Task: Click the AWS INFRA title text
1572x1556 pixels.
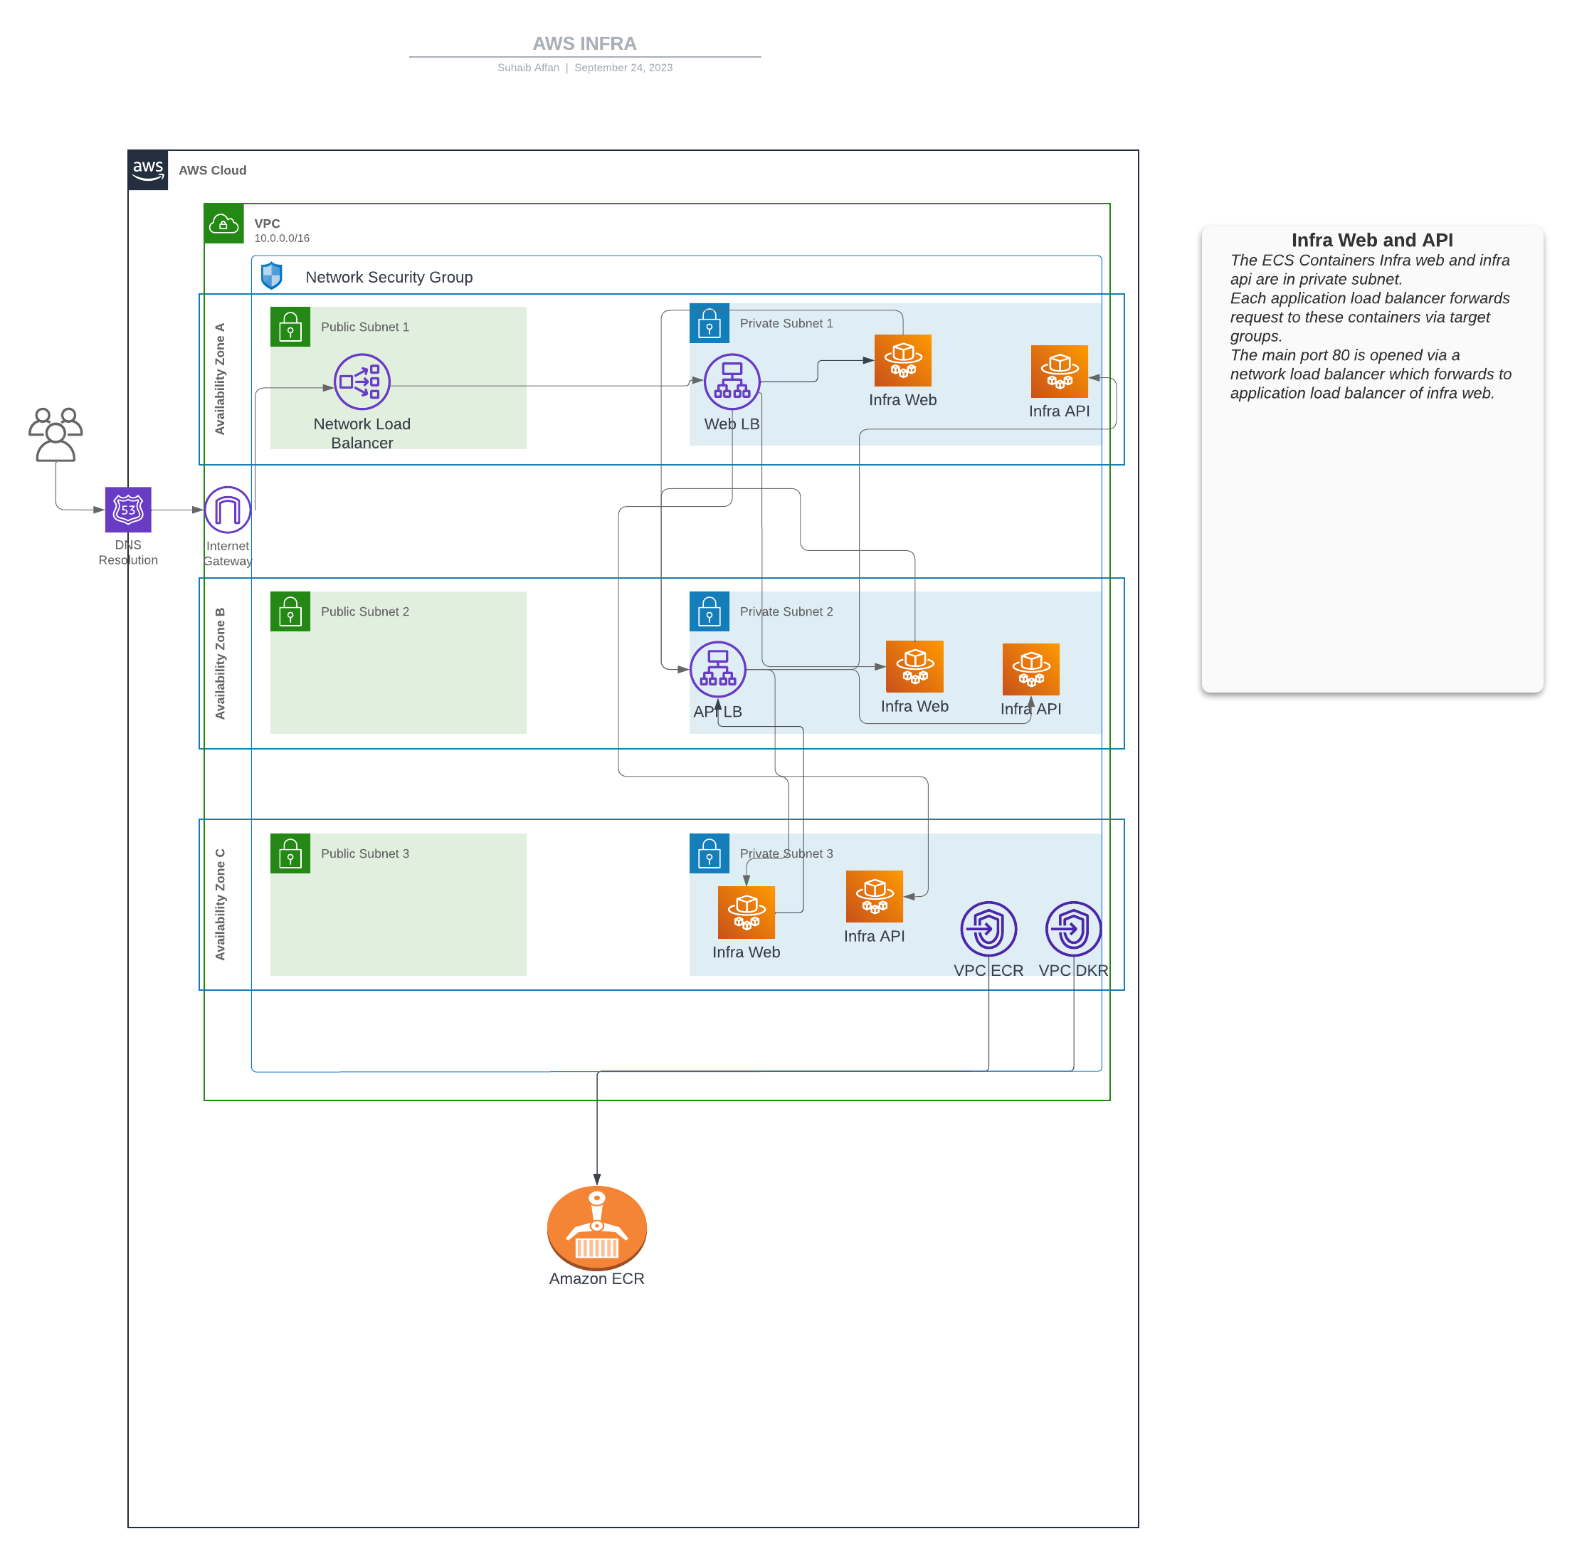Action: (x=584, y=44)
